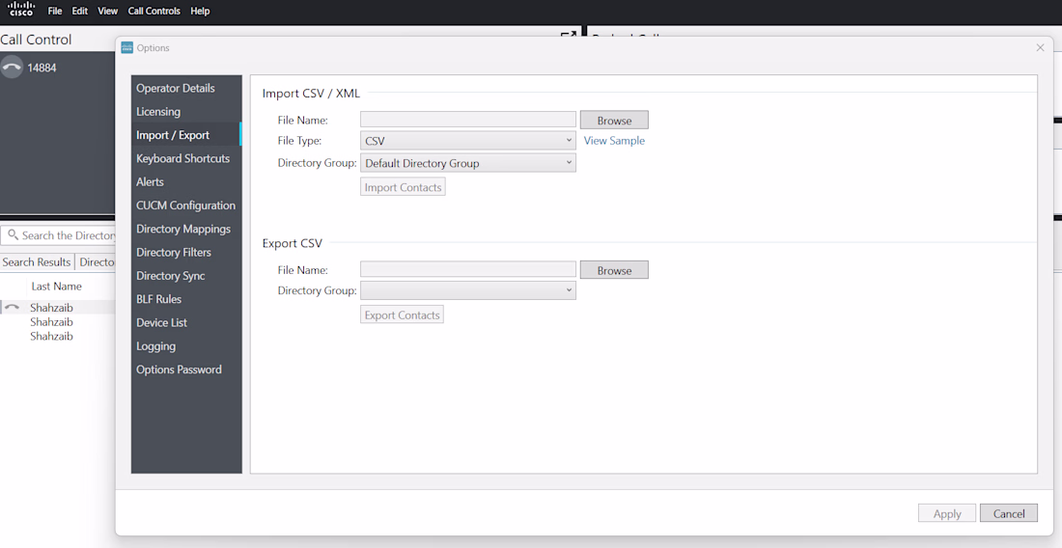This screenshot has width=1062, height=548.
Task: Click Browse for the import file
Action: click(x=614, y=121)
